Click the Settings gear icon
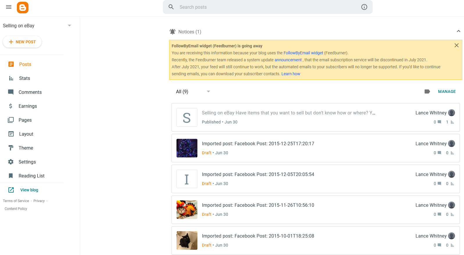The height and width of the screenshot is (255, 464). click(11, 162)
